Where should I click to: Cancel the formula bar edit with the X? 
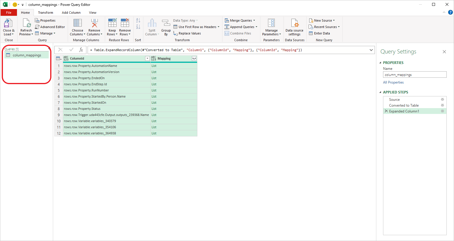click(60, 50)
